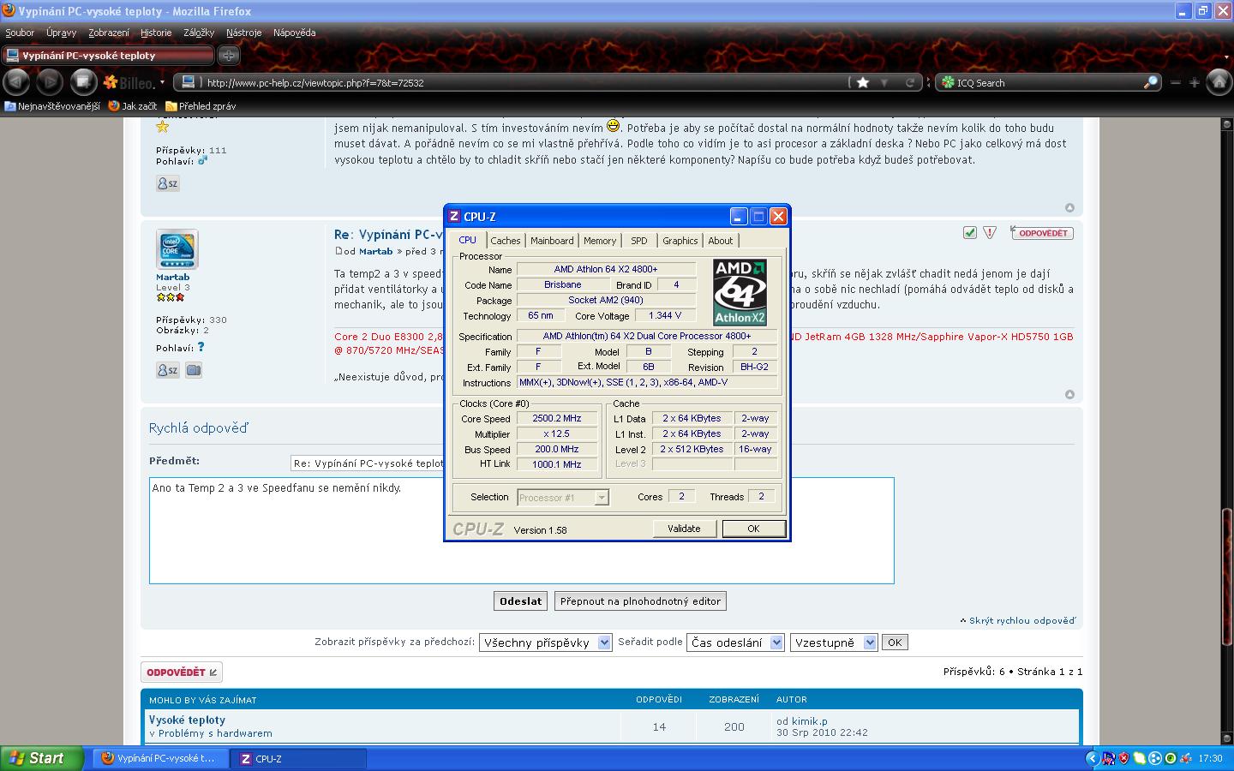Viewport: 1234px width, 771px height.
Task: Switch to the Mainboard tab in CPU-Z
Action: (x=552, y=241)
